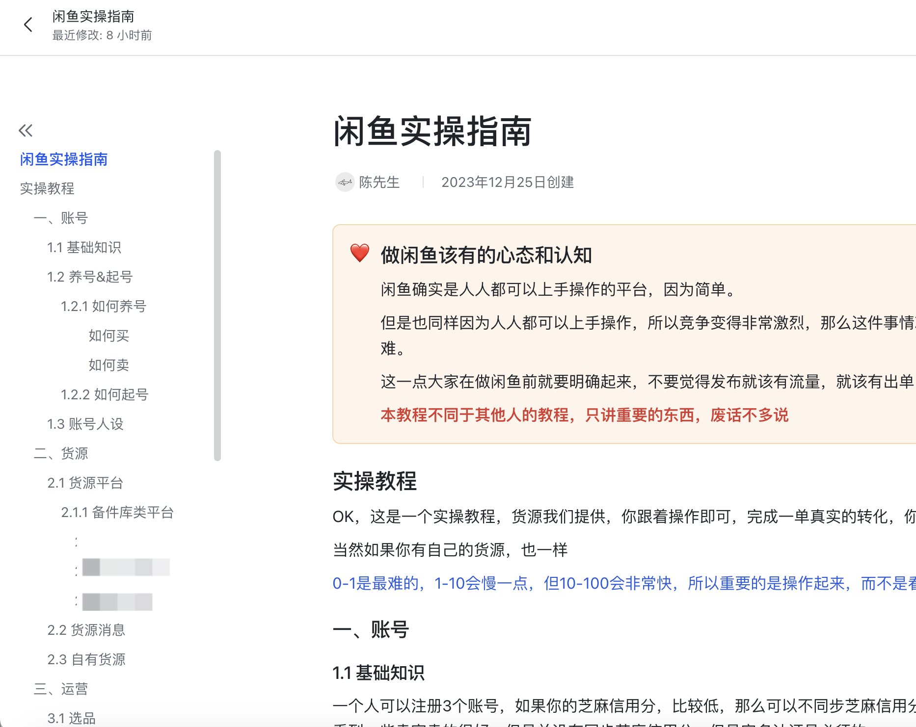Click author avatar next to 陈先生
Viewport: 916px width, 727px height.
click(345, 182)
